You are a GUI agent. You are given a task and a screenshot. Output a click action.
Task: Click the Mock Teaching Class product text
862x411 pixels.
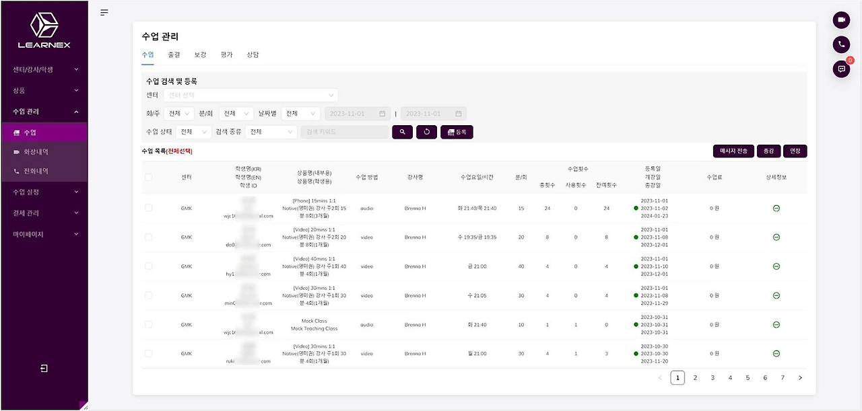pos(314,329)
